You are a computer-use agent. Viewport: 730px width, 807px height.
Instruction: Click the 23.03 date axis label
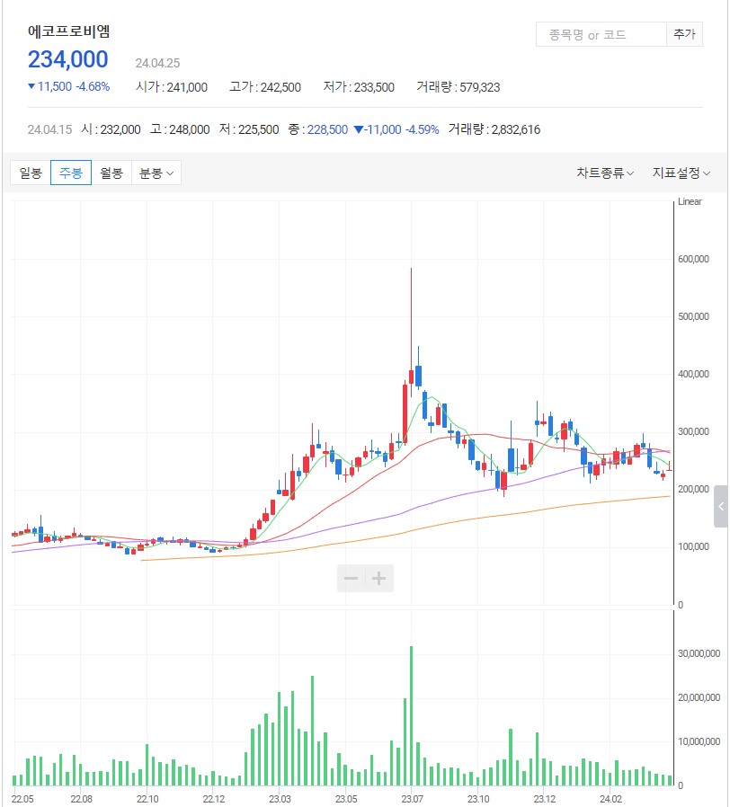coord(280,798)
